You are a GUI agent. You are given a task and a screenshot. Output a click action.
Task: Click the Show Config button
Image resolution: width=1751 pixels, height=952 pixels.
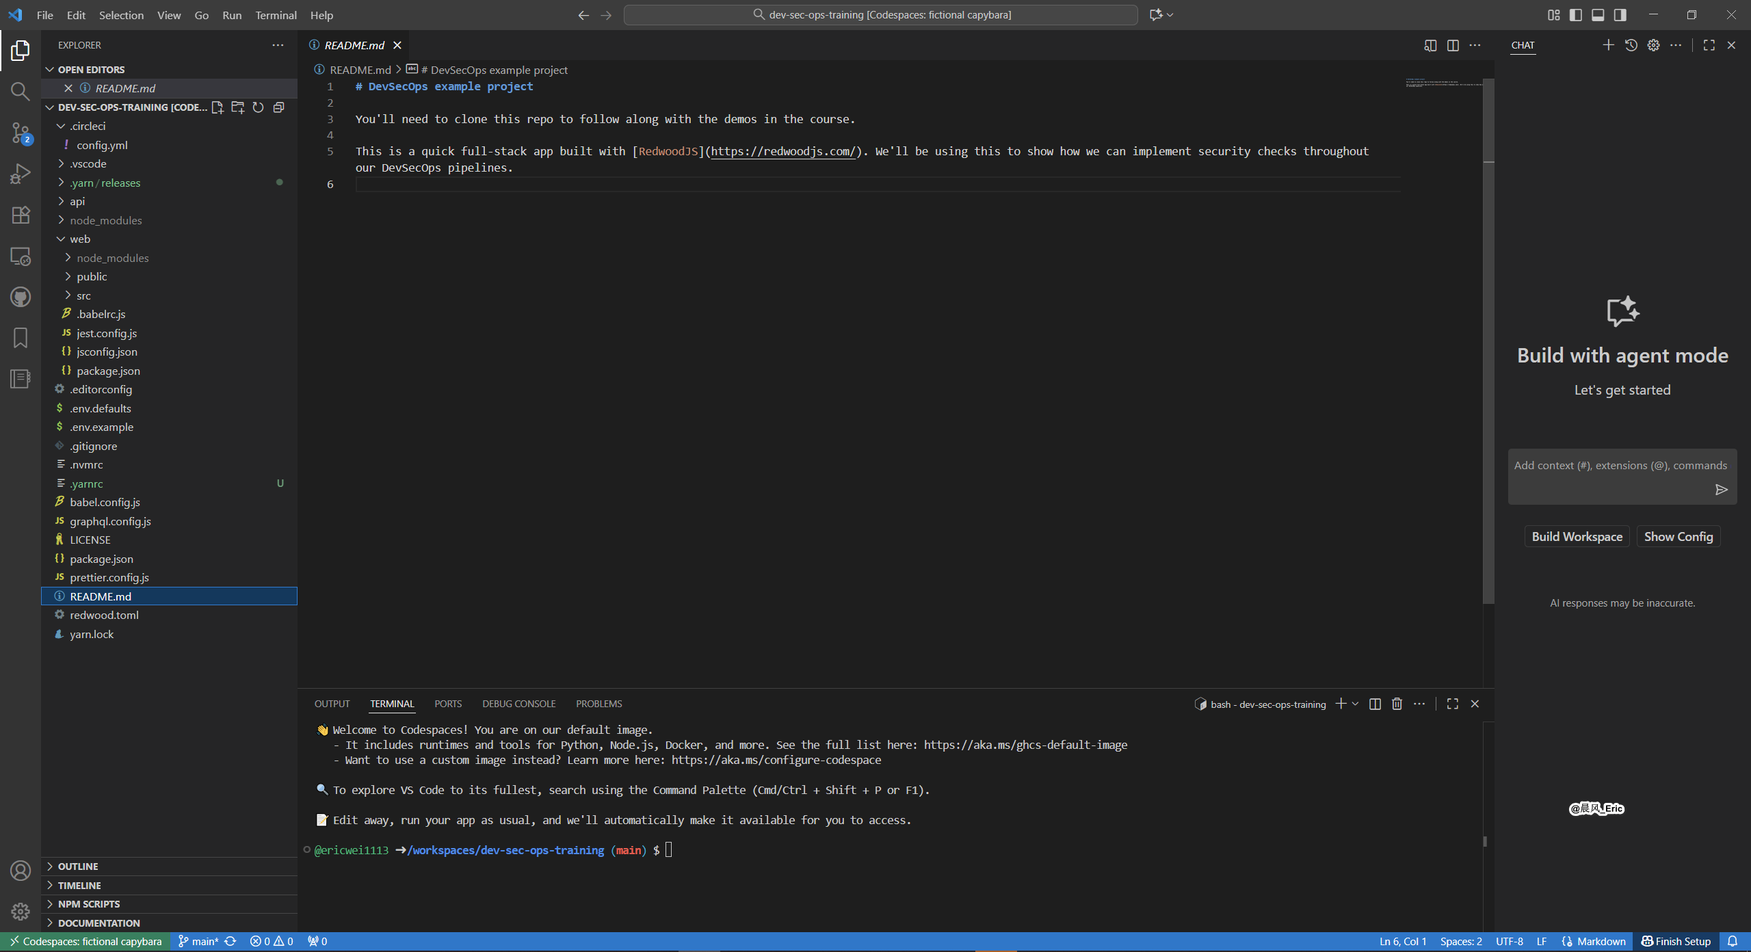pos(1678,536)
